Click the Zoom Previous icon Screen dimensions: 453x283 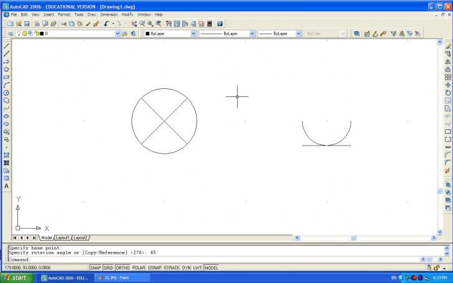pyautogui.click(x=158, y=24)
